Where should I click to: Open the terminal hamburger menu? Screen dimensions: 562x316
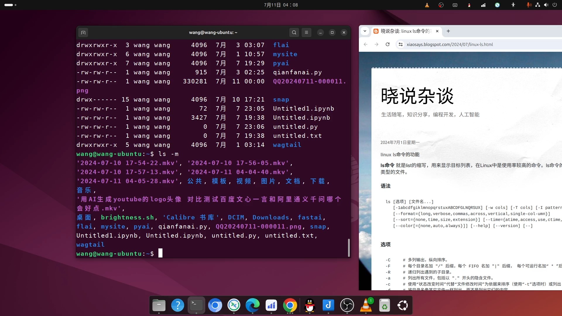(x=306, y=32)
